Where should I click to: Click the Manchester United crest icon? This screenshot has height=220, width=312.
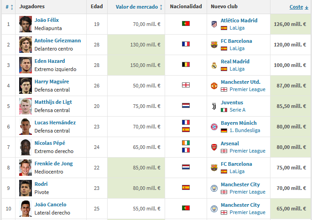[x=214, y=86]
